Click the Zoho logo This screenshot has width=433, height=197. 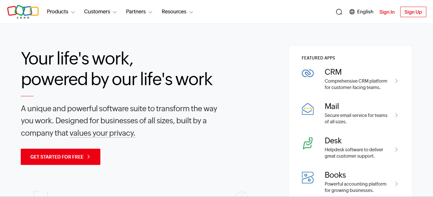[23, 11]
